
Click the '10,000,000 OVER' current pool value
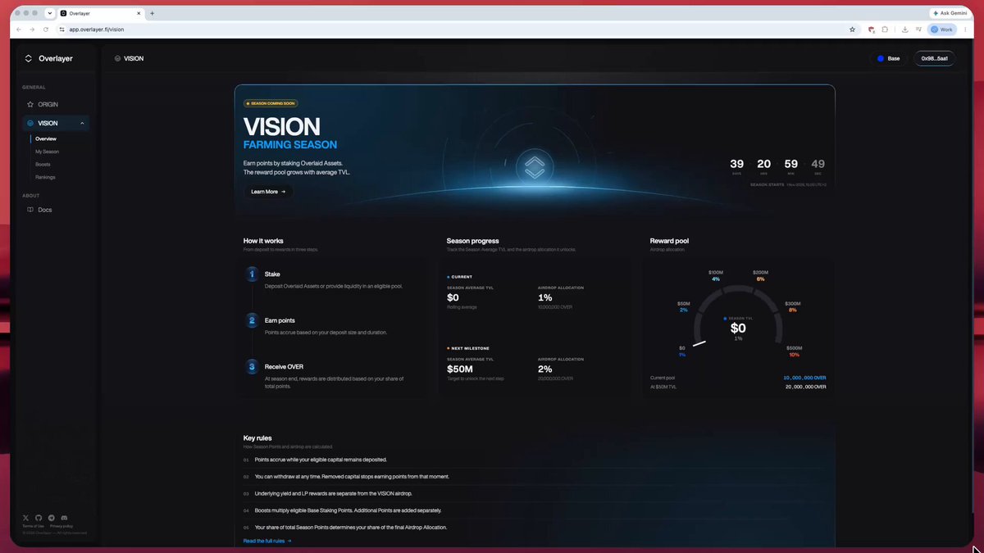tap(805, 378)
